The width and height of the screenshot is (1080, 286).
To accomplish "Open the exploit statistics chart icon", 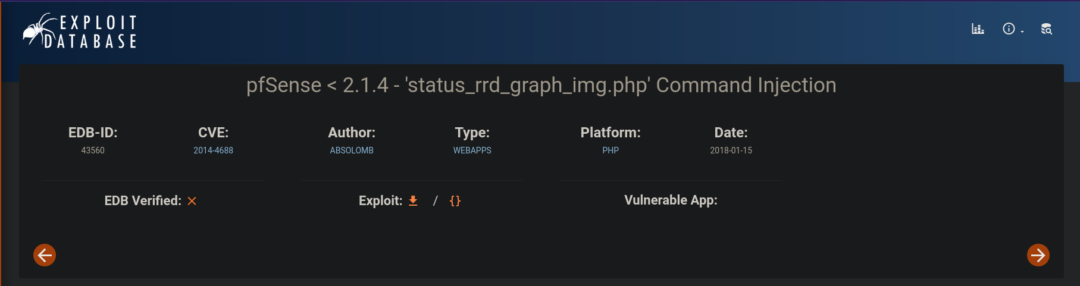I will 978,29.
